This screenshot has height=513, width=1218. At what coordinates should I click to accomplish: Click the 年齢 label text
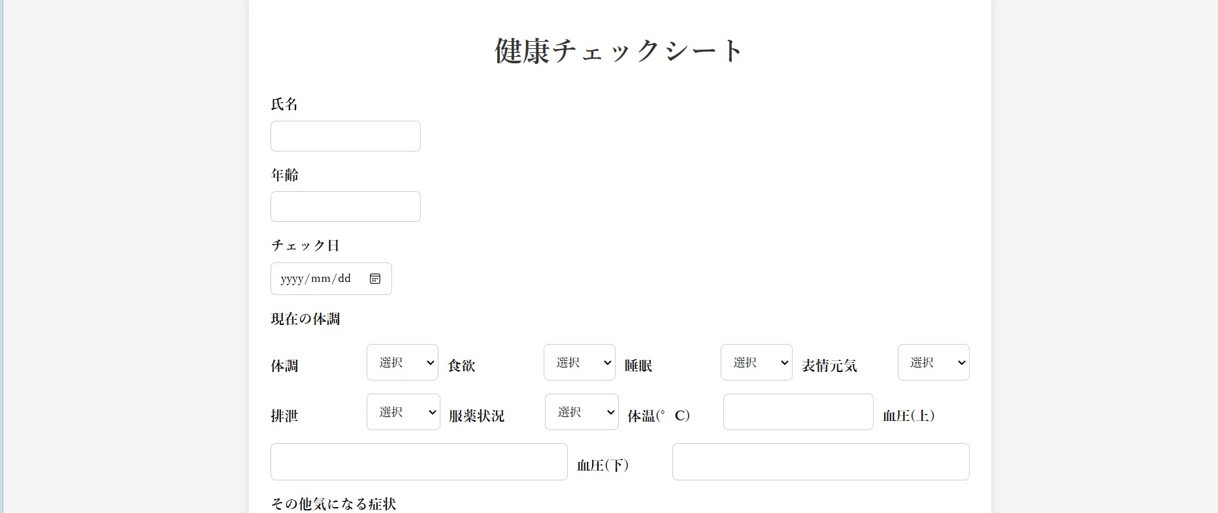pyautogui.click(x=284, y=175)
